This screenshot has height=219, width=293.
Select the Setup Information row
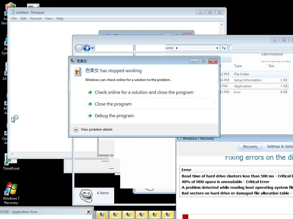[254, 80]
